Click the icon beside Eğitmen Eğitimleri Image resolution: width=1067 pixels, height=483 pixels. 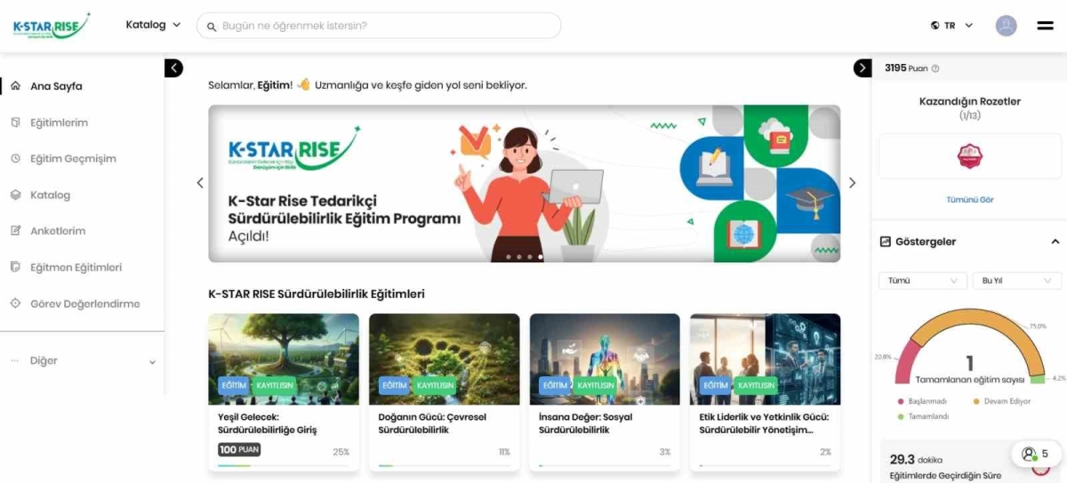pyautogui.click(x=15, y=267)
